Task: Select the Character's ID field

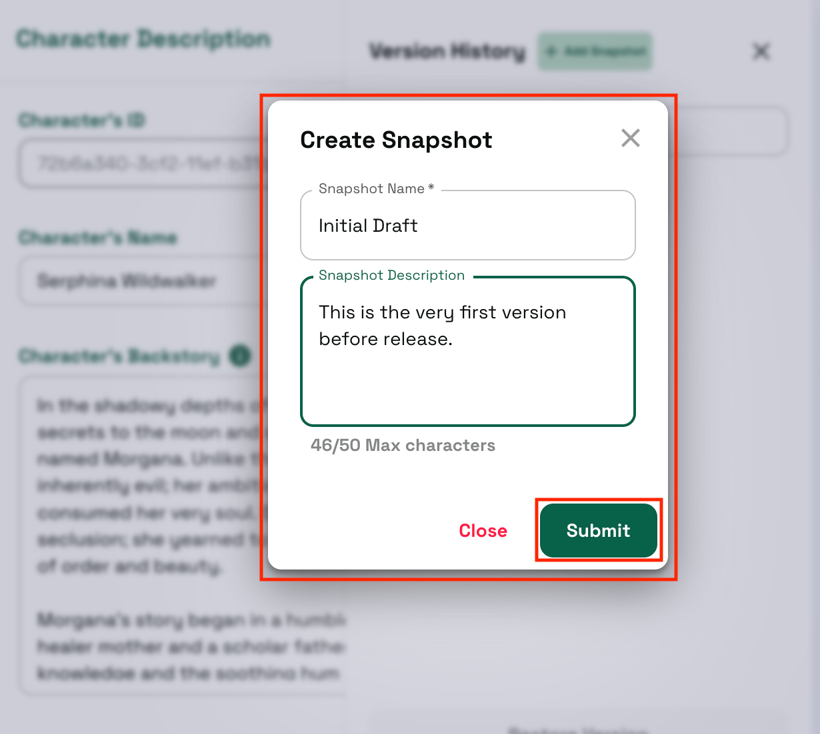Action: 140,163
